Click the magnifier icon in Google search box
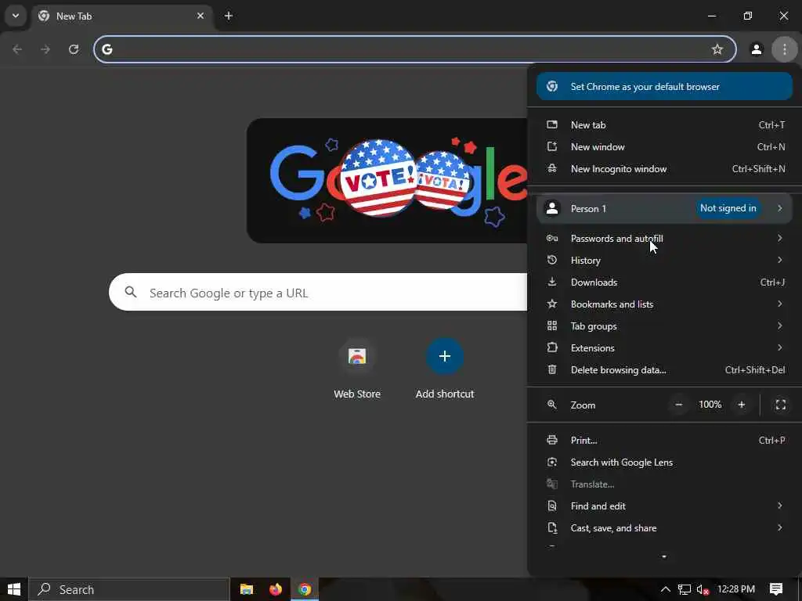Viewport: 802px width, 601px height. point(131,292)
